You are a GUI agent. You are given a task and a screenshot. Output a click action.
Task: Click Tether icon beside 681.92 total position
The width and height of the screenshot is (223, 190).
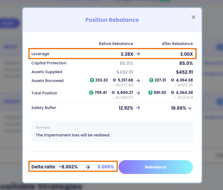[151, 93]
